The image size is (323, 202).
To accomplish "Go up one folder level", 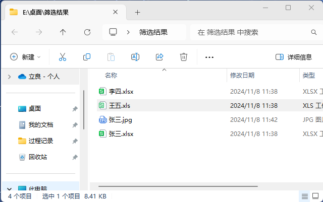I will pos(63,32).
